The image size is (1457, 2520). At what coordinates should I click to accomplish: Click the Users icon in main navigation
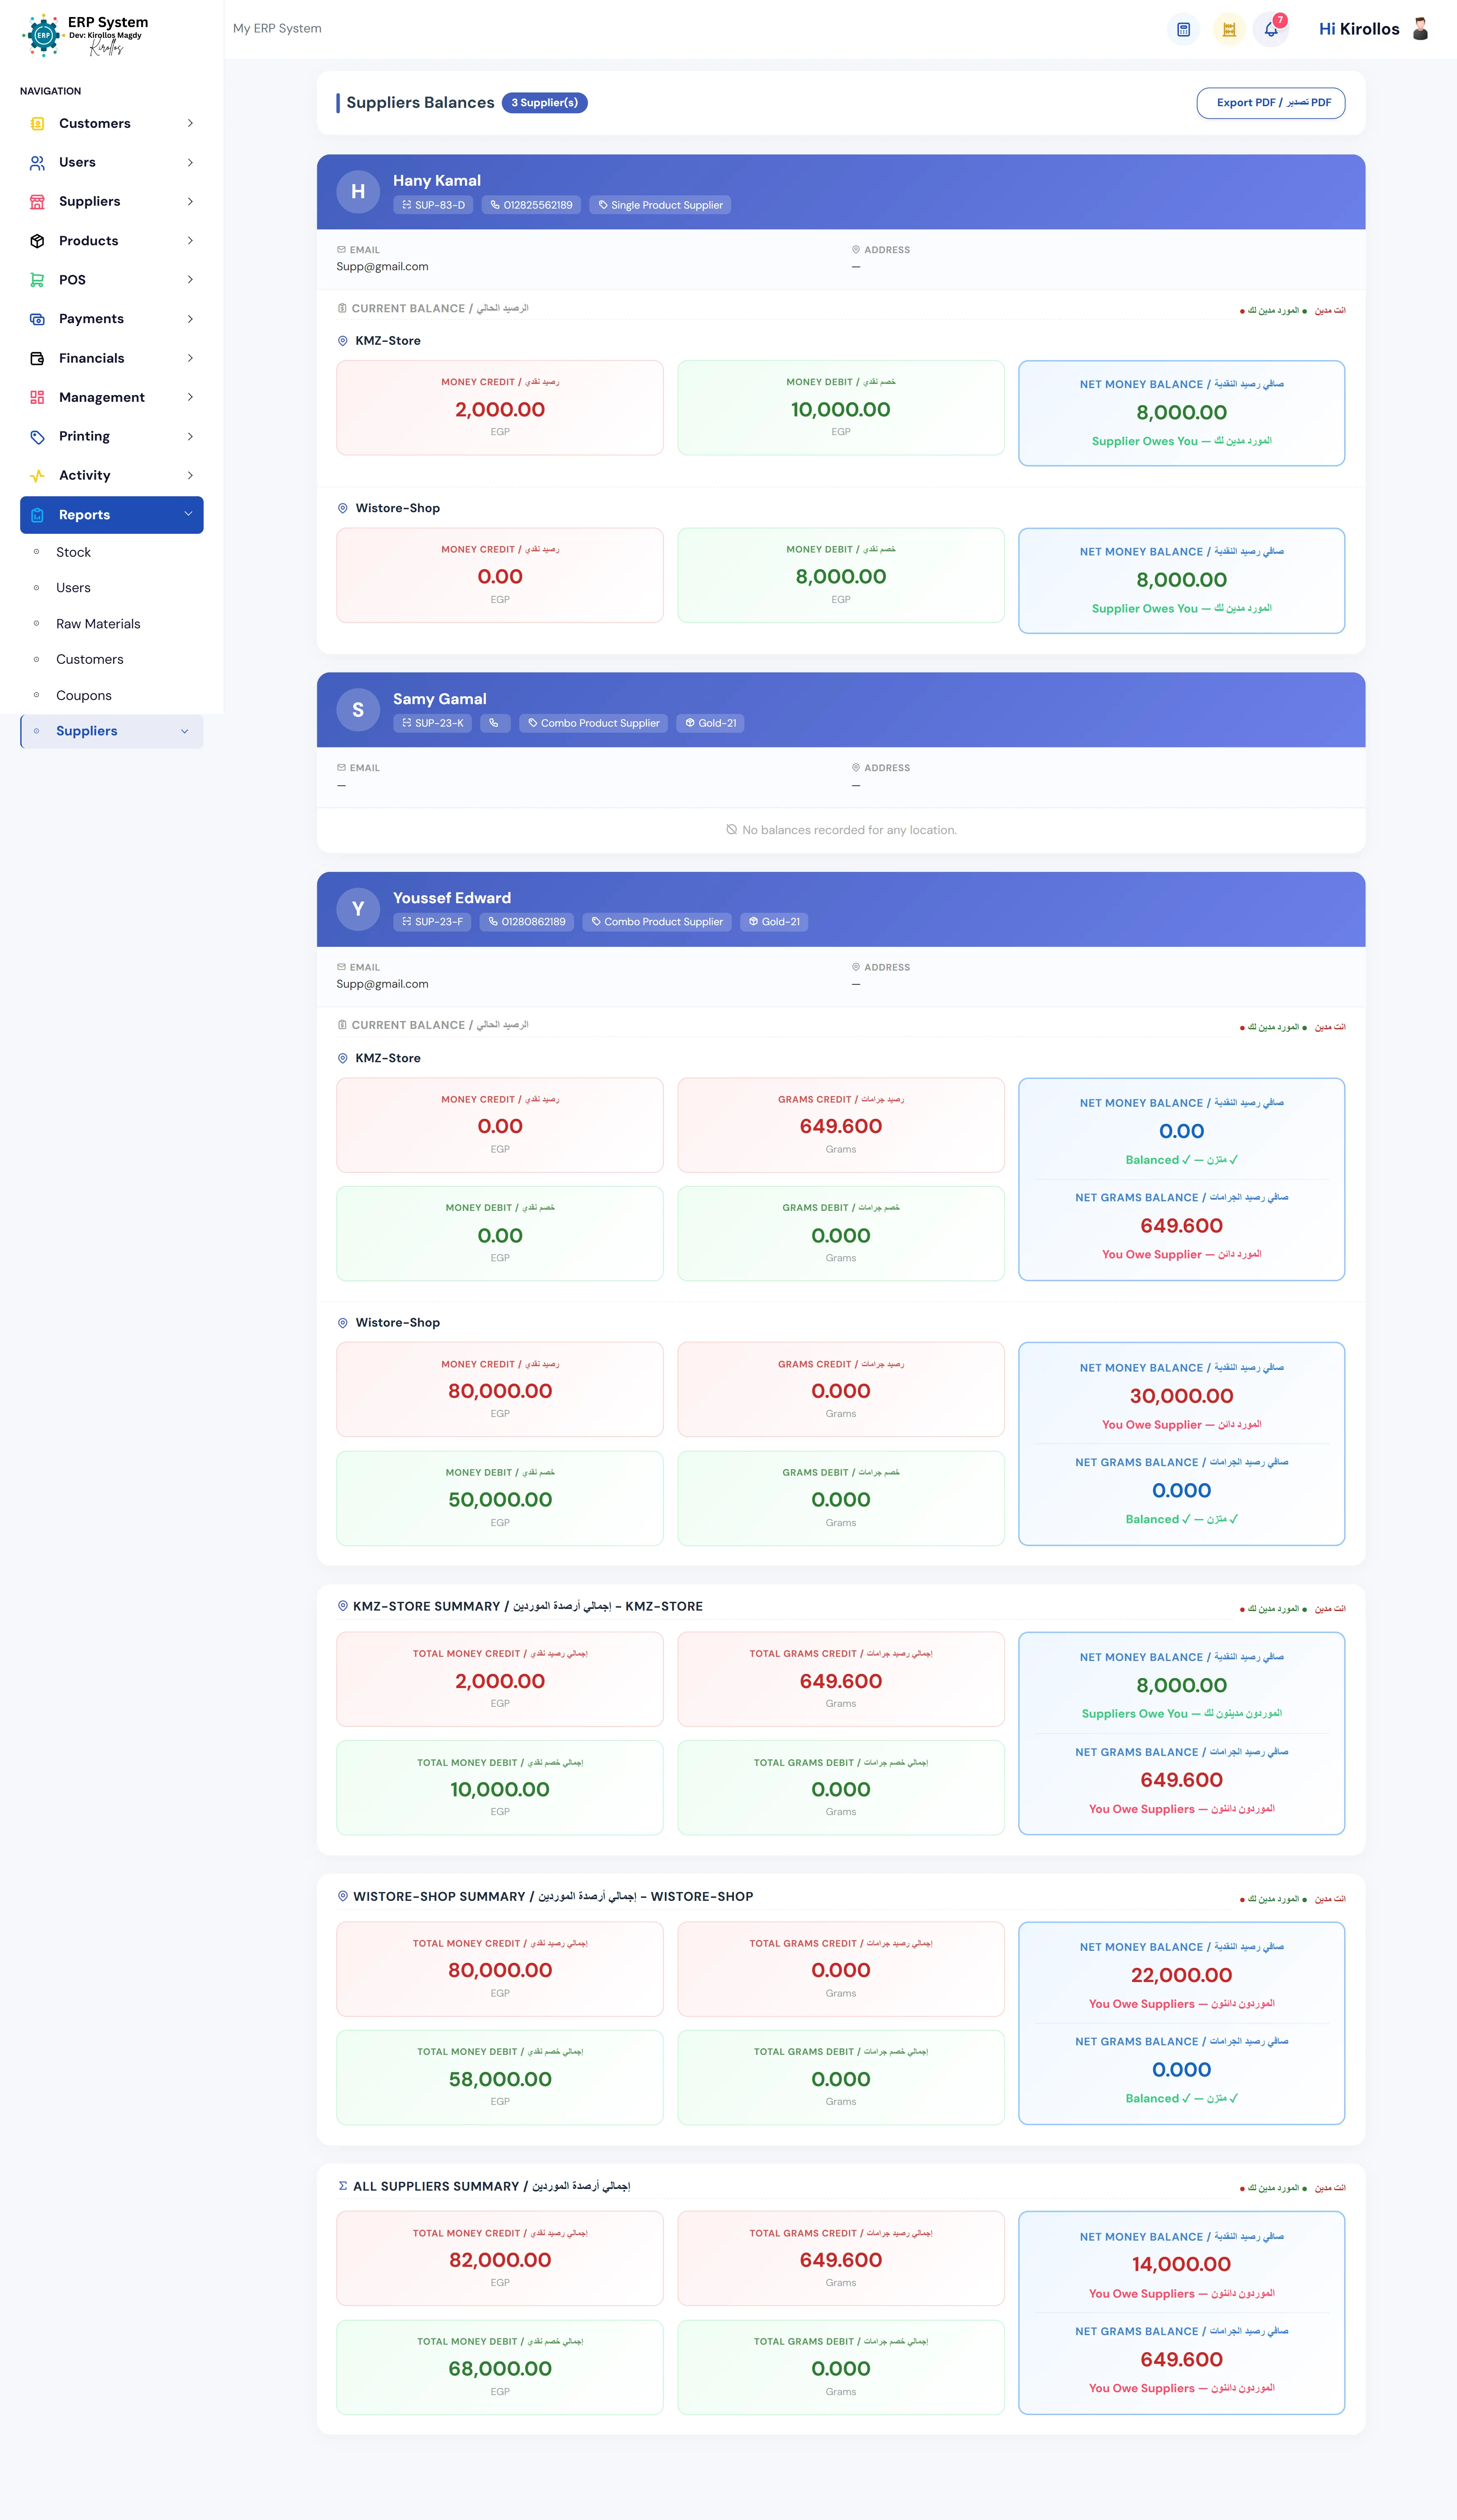point(37,162)
